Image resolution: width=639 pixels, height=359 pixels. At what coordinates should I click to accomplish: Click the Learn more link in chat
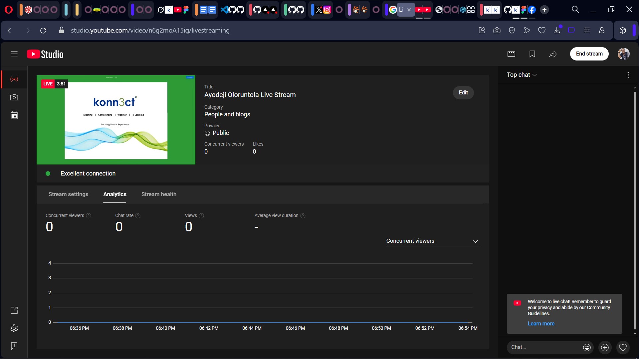click(x=541, y=323)
